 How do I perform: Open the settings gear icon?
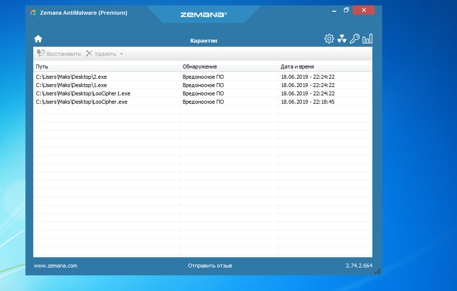(329, 39)
